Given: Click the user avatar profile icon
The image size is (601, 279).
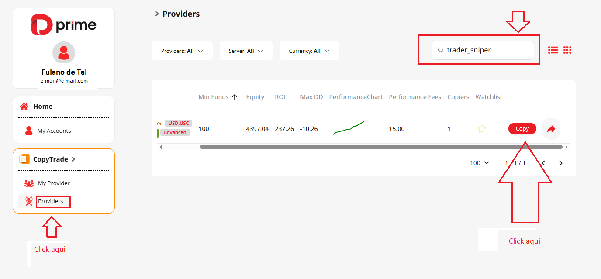Looking at the screenshot, I should [x=64, y=53].
